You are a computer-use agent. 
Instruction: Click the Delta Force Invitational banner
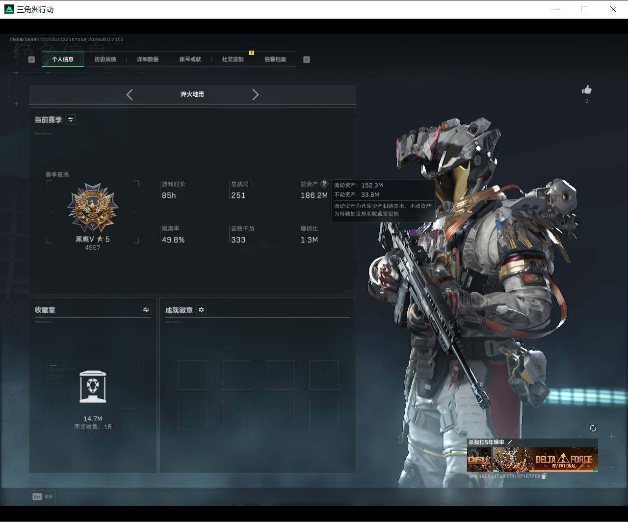[x=545, y=460]
